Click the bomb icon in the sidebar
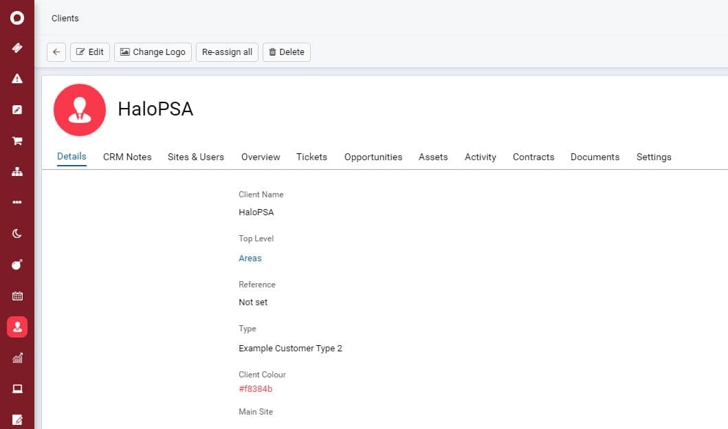The height and width of the screenshot is (429, 728). (17, 265)
